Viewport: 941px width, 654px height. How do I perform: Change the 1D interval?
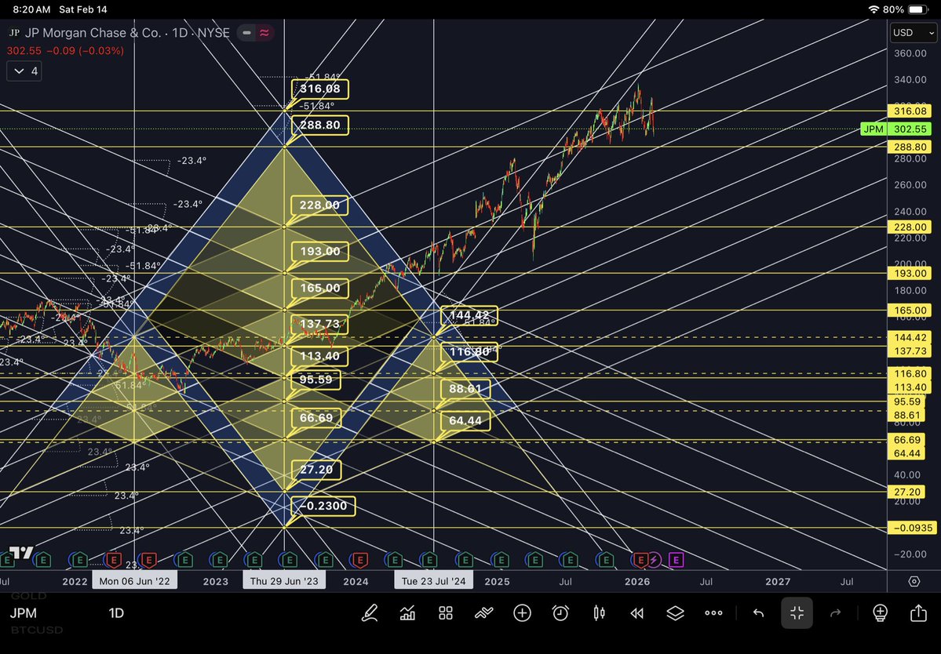pos(116,612)
